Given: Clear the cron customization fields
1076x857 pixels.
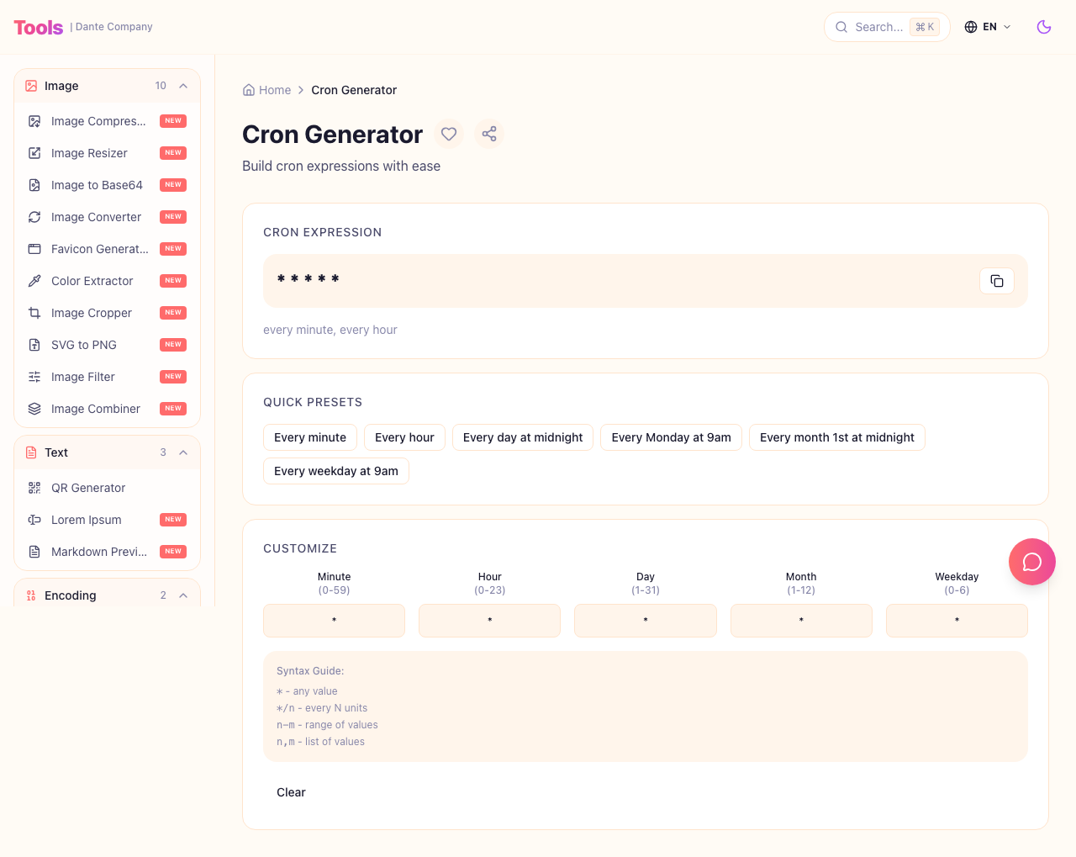Looking at the screenshot, I should click(291, 792).
